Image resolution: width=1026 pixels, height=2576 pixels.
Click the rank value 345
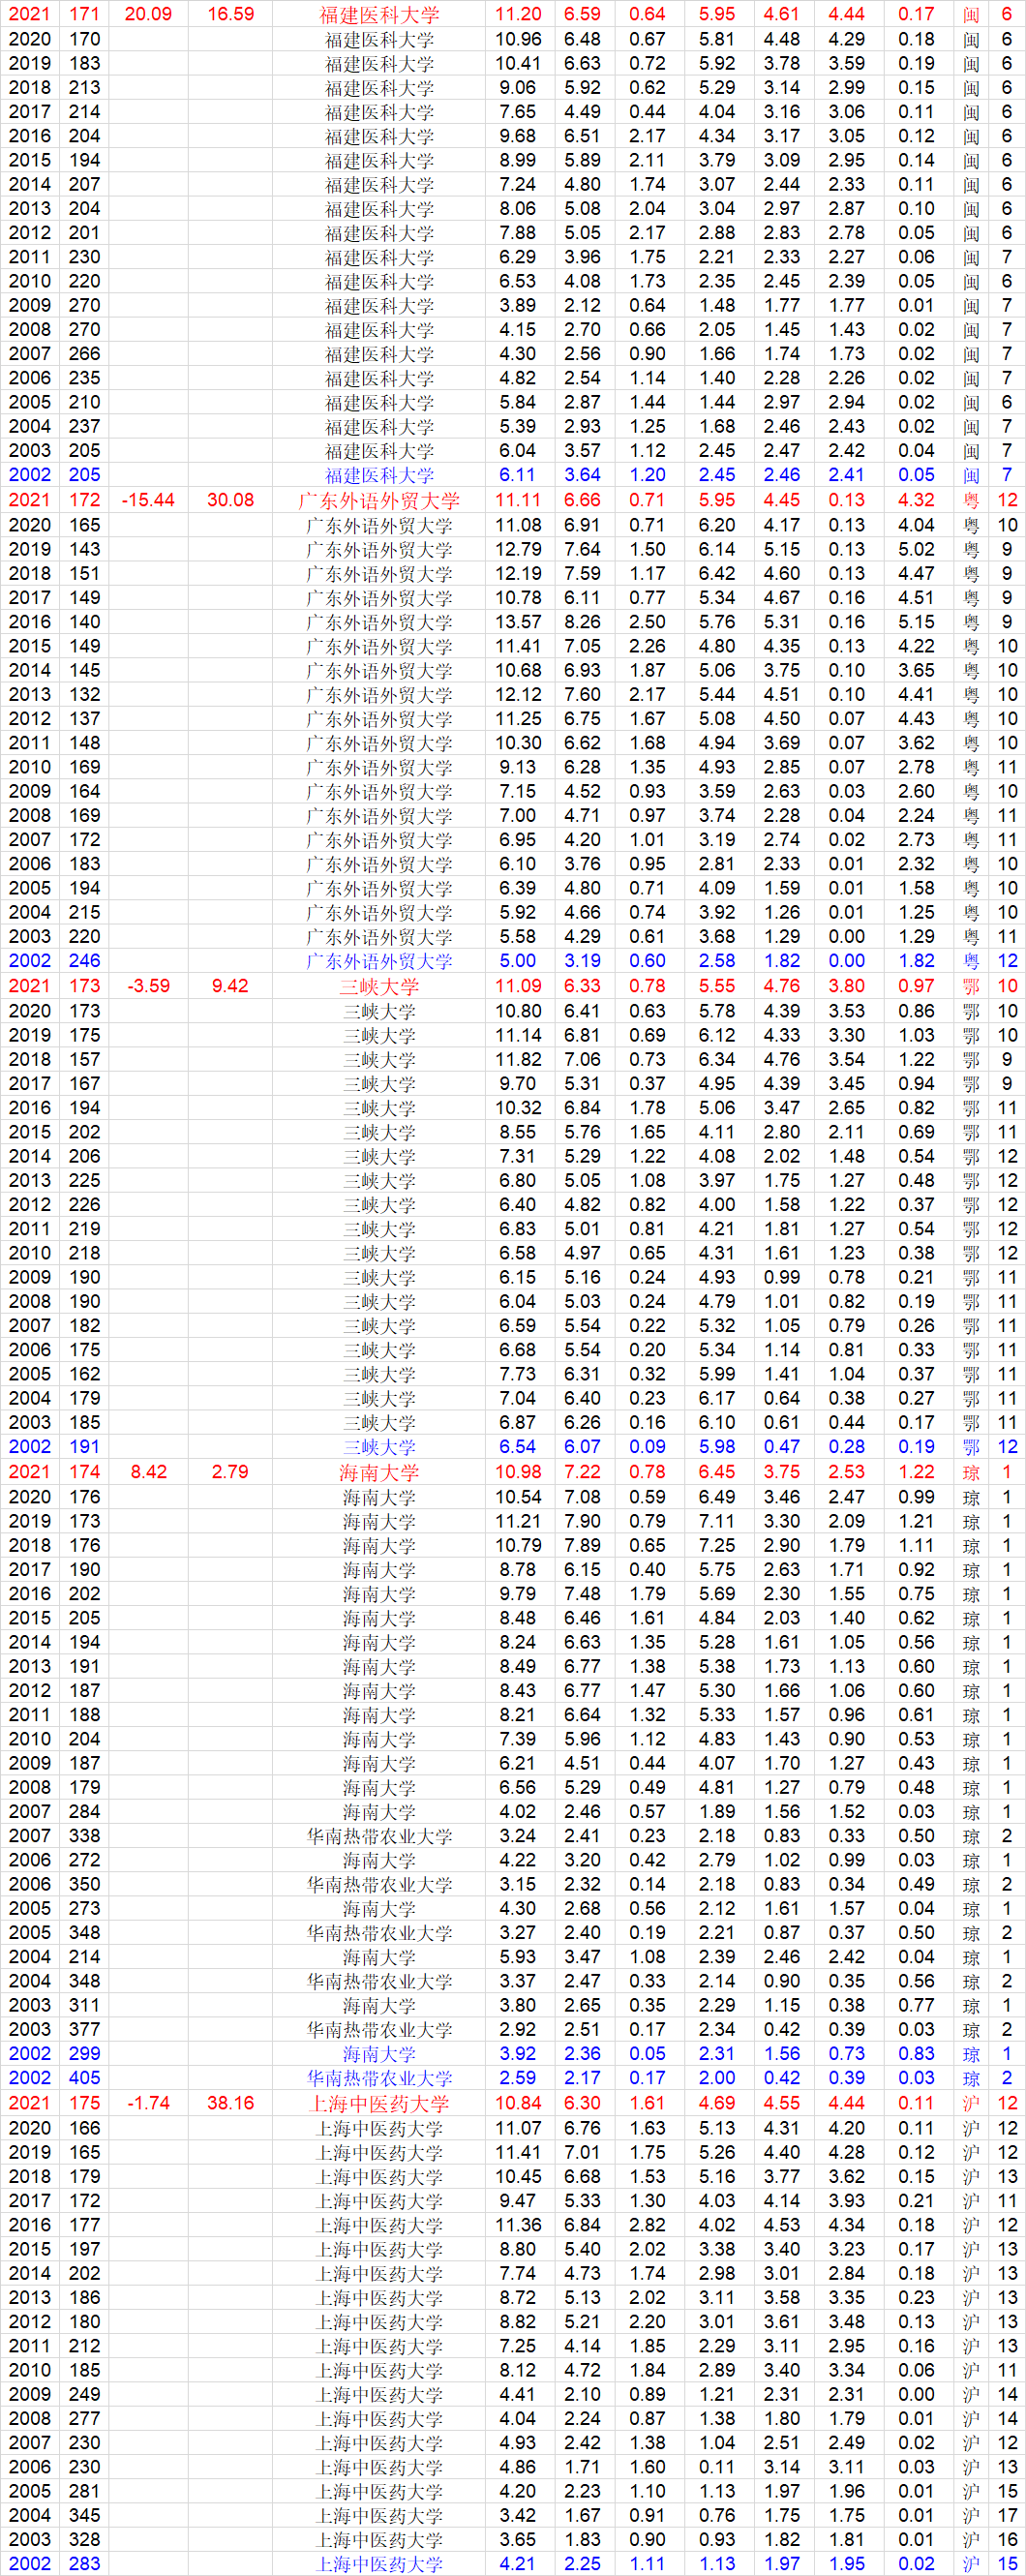(x=85, y=2515)
